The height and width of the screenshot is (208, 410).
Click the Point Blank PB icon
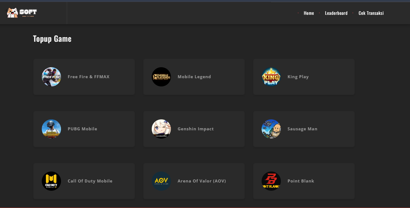(x=271, y=181)
